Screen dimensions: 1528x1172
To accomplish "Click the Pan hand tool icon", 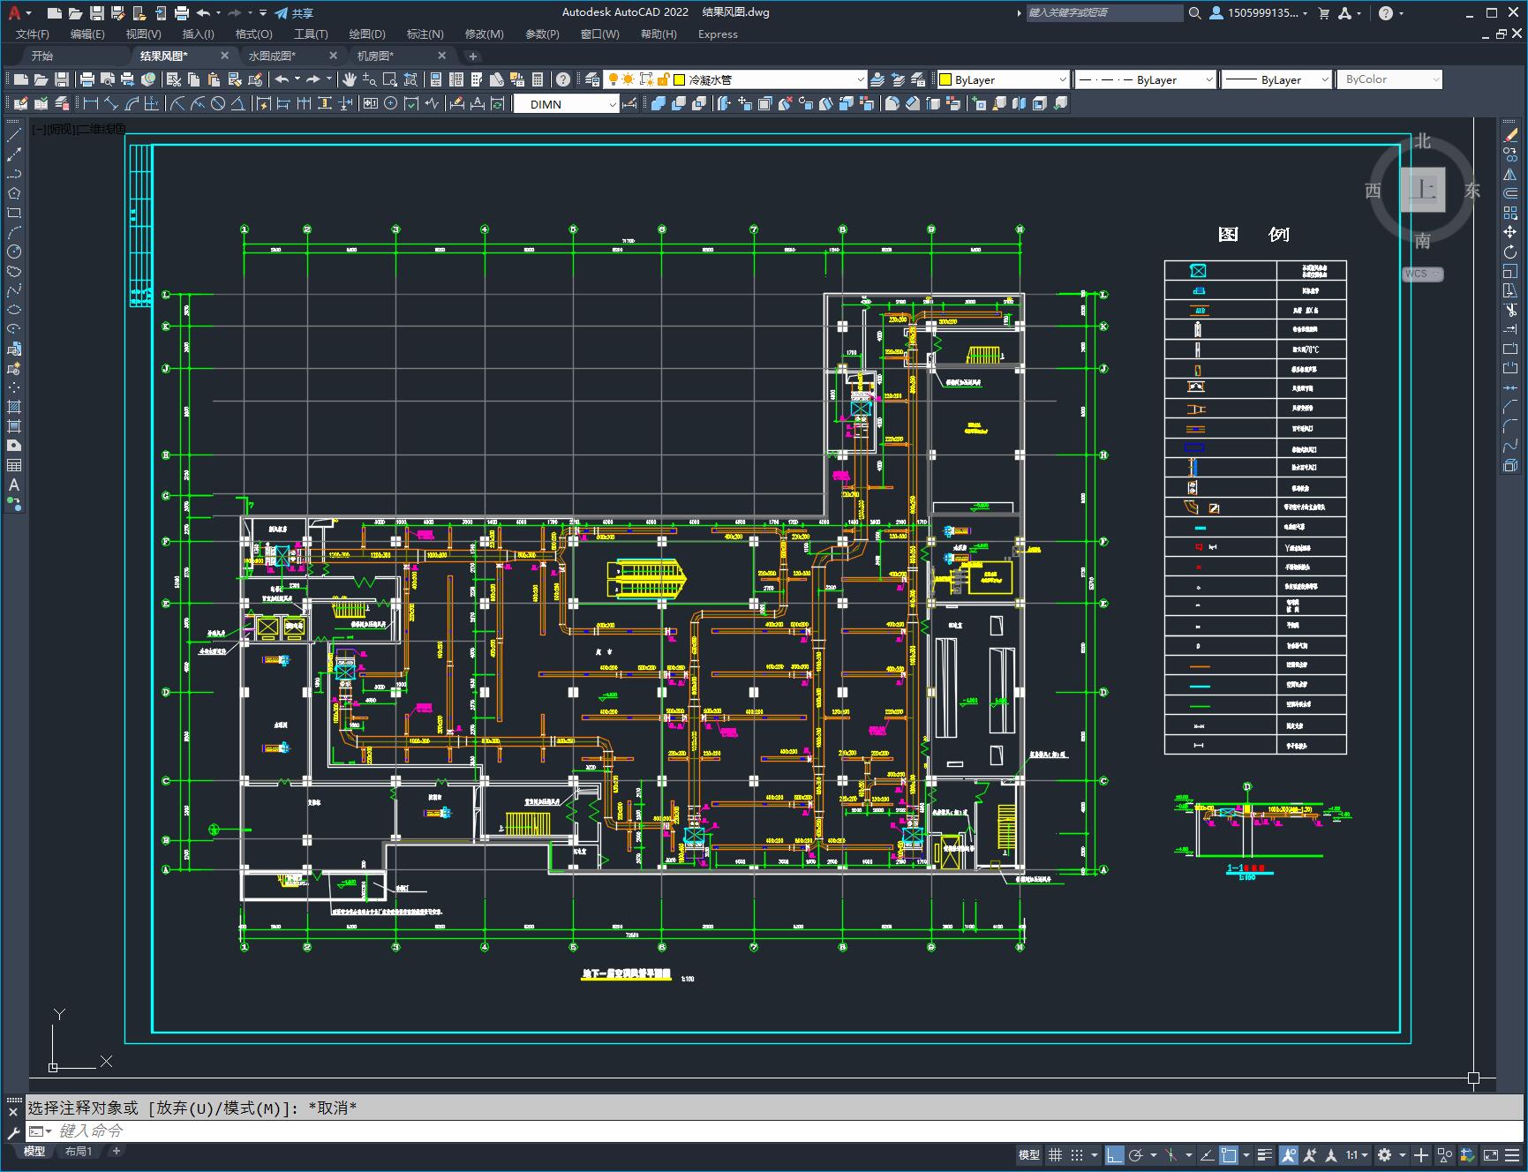I will click(350, 79).
